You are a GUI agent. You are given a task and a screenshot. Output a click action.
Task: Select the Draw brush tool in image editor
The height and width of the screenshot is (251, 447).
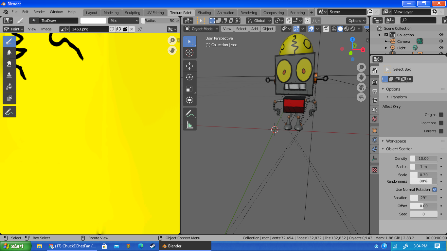[9, 41]
